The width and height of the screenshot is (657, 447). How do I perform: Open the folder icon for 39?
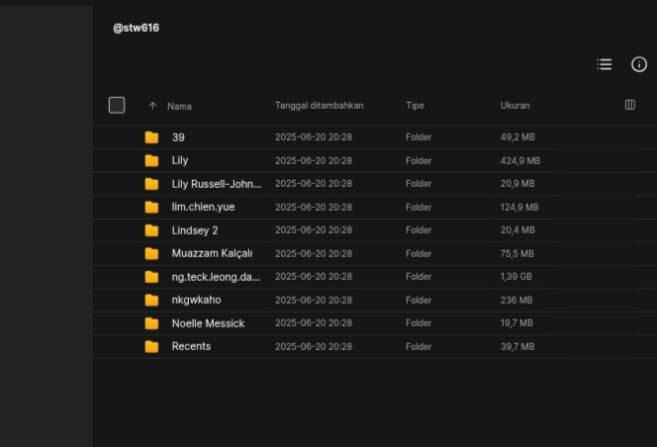151,137
